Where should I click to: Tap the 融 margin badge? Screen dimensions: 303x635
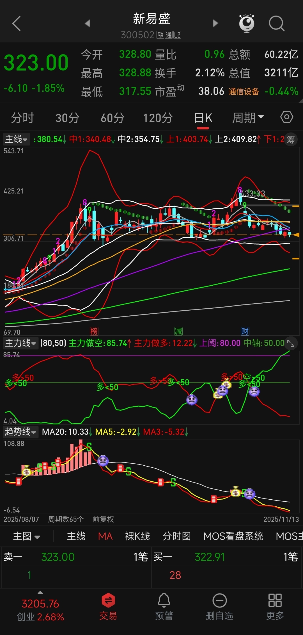160,35
